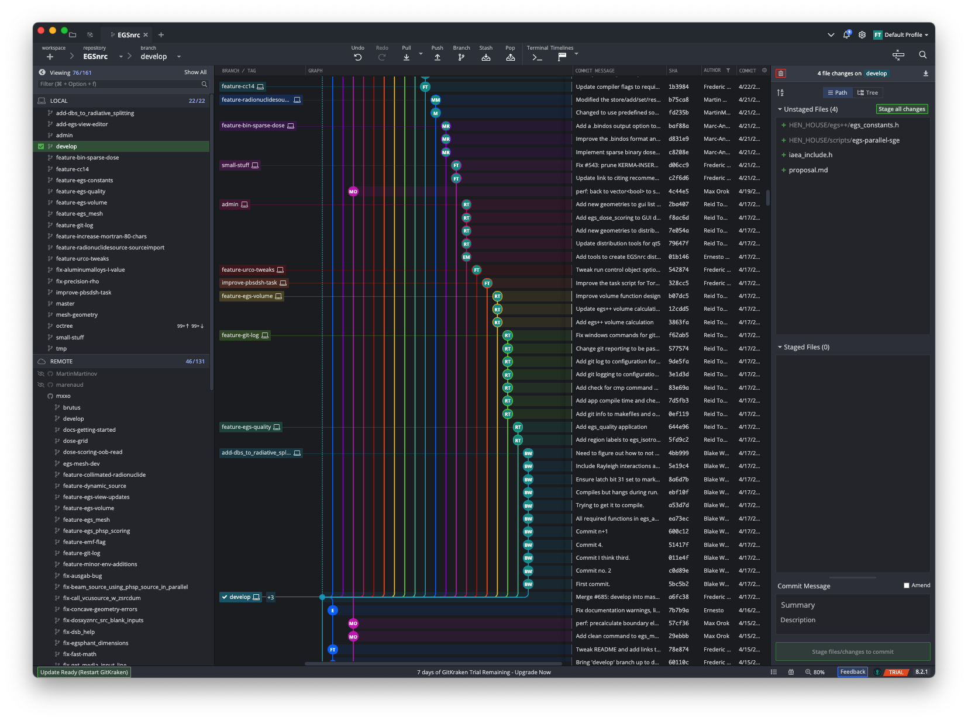Switch changed files to Tree view
Image resolution: width=968 pixels, height=721 pixels.
[867, 93]
